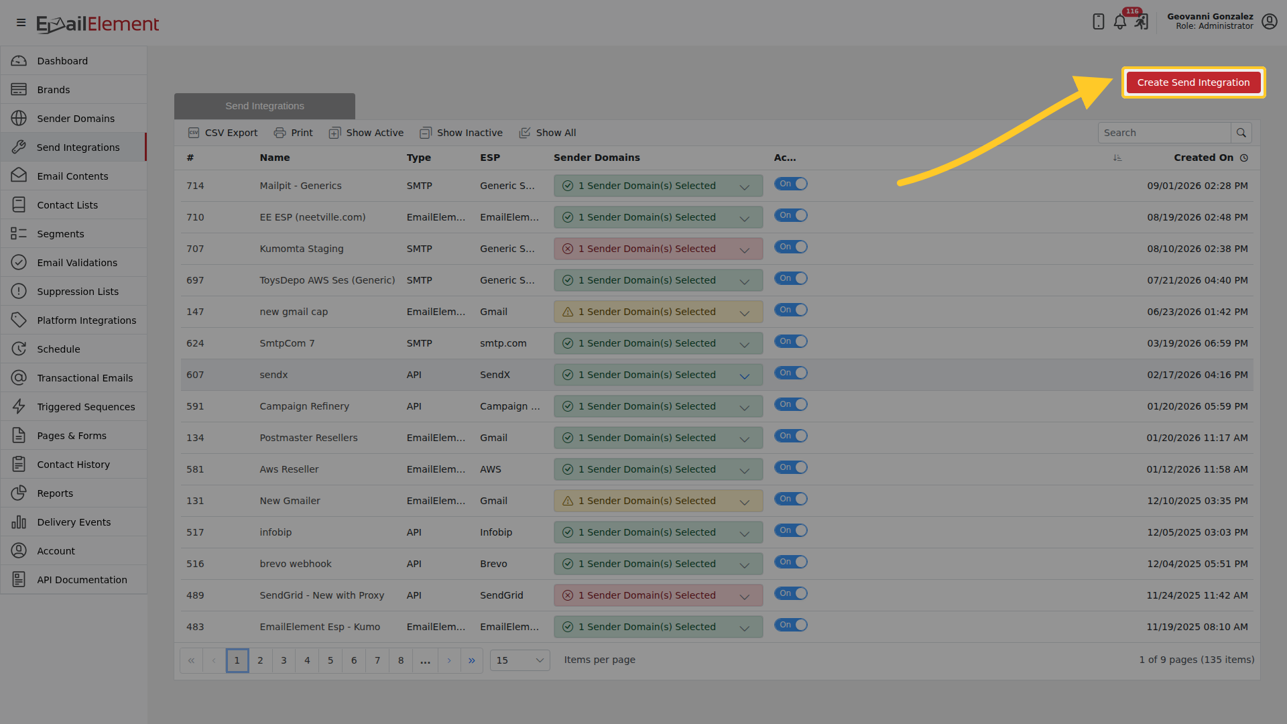The image size is (1287, 724).
Task: Toggle the new gmail cap active switch
Action: [791, 310]
